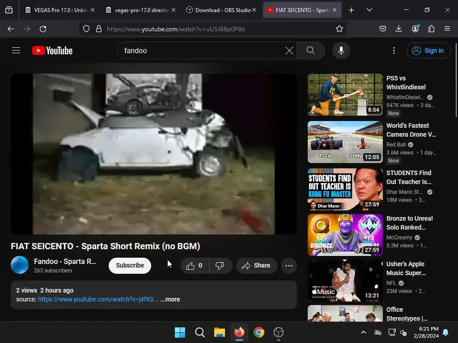Image resolution: width=458 pixels, height=343 pixels.
Task: Open Firefox View icon in tab bar
Action: point(9,10)
